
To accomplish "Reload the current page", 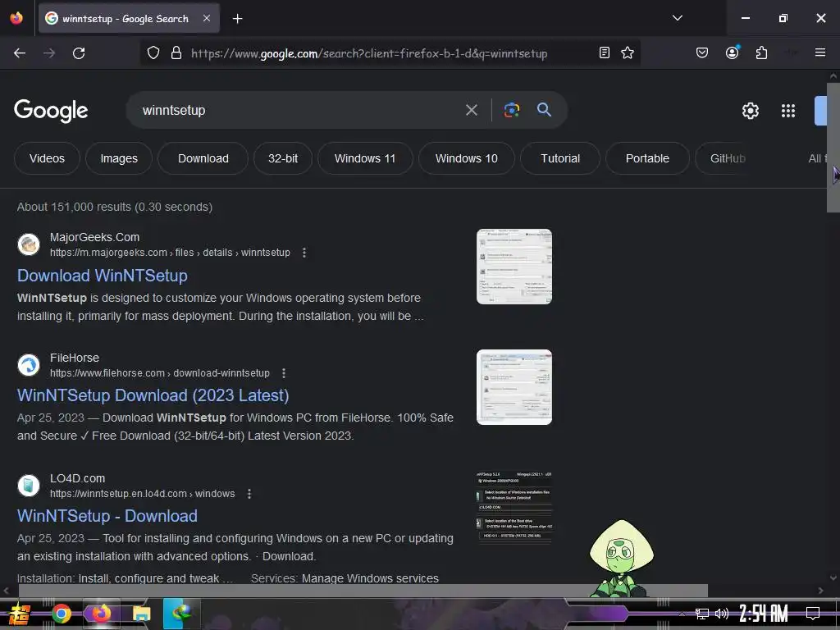I will [x=79, y=53].
